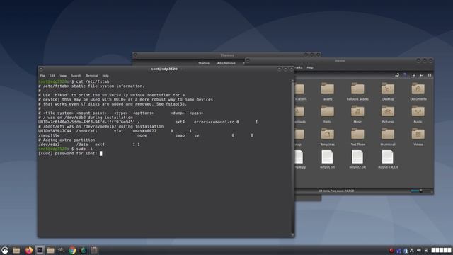
Task: Open the terminal File menu
Action: point(42,76)
